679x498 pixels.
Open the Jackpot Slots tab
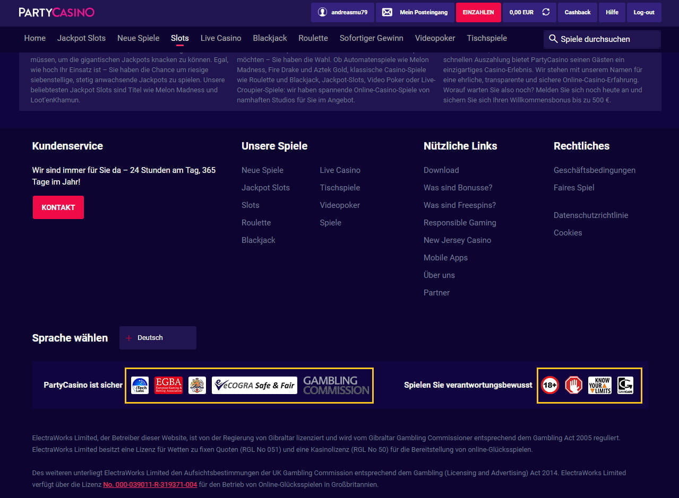pos(81,38)
